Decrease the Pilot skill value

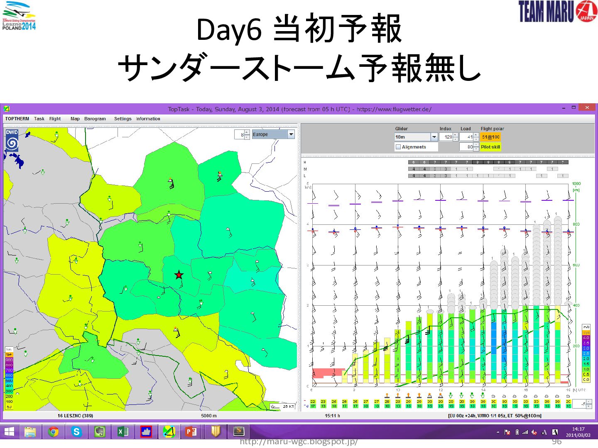476,149
